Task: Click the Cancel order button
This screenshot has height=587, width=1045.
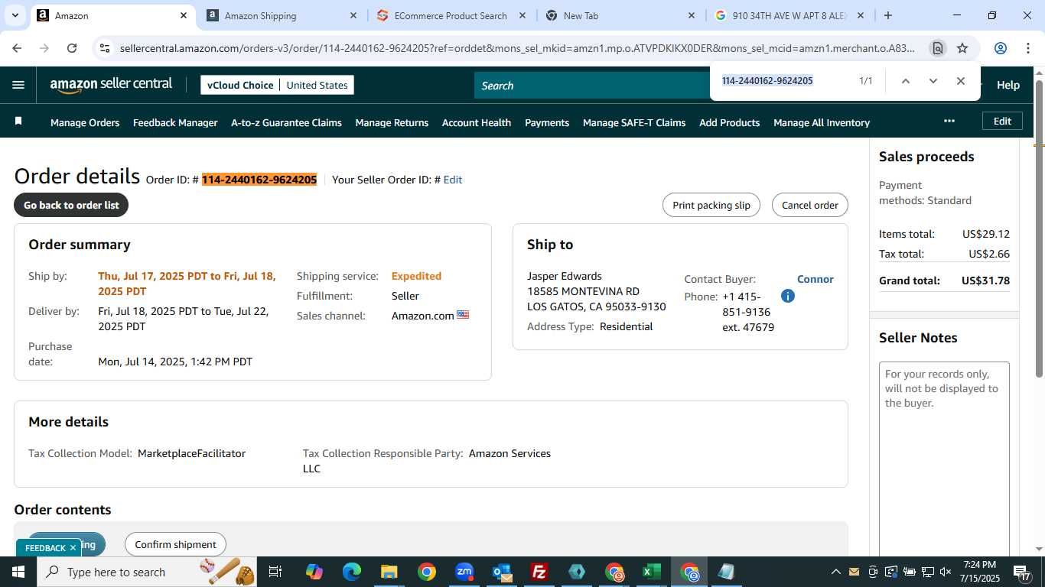Action: click(810, 205)
